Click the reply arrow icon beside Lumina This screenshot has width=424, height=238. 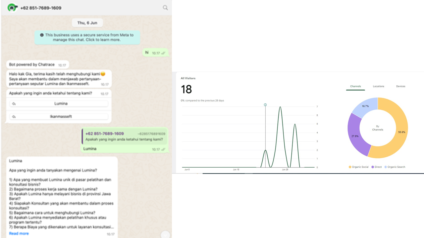point(14,104)
